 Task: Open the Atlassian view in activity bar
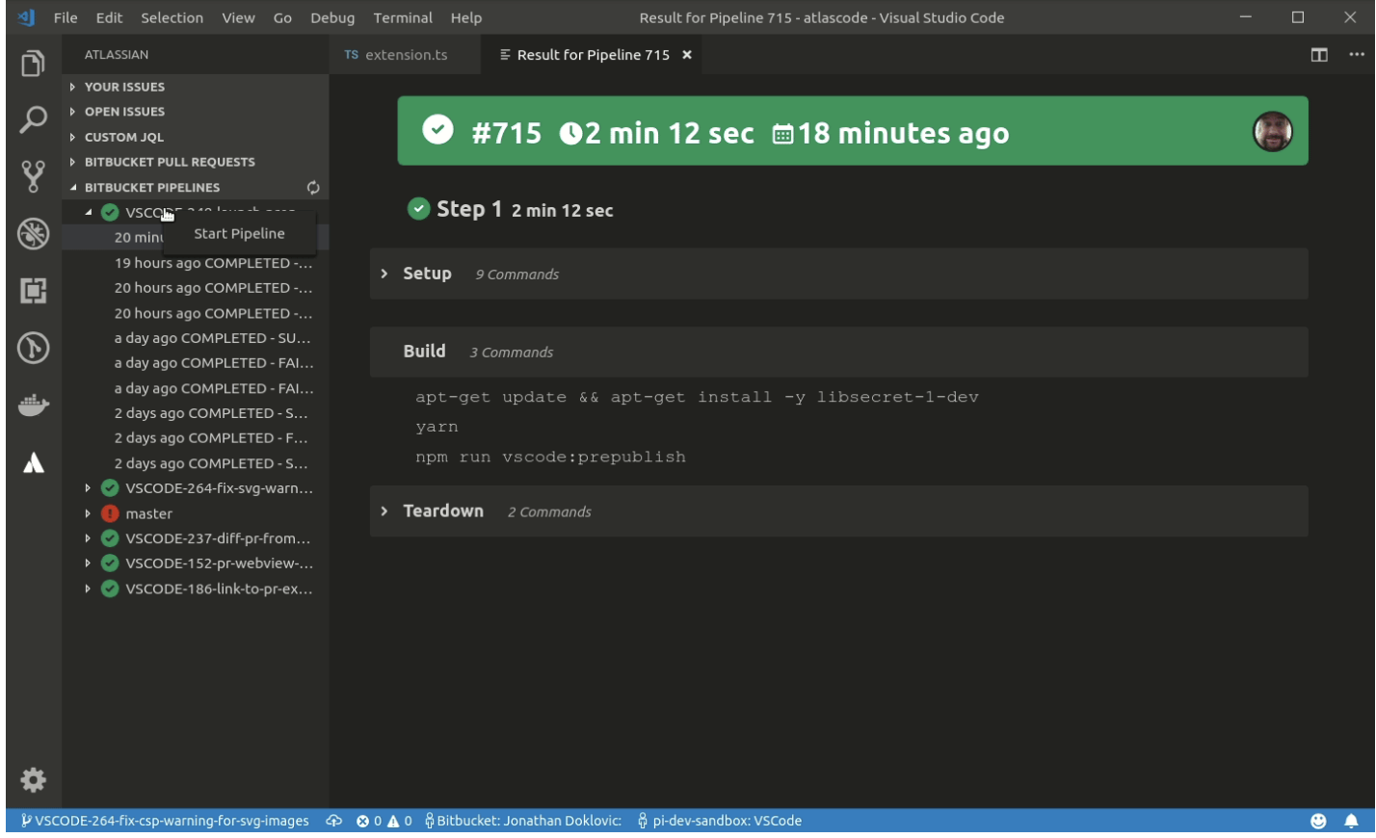tap(33, 463)
